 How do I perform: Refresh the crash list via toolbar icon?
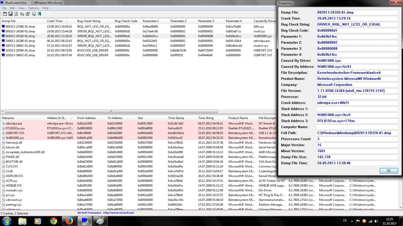(x=16, y=14)
